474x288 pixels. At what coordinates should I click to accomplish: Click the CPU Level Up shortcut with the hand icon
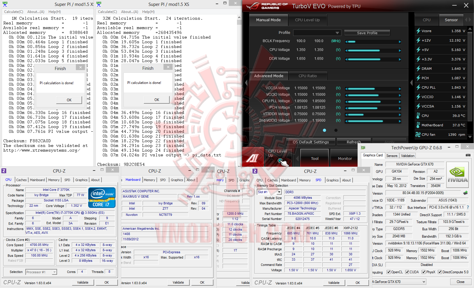coord(278,158)
